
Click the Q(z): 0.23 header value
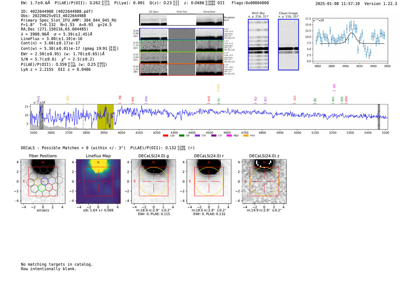point(164,3)
